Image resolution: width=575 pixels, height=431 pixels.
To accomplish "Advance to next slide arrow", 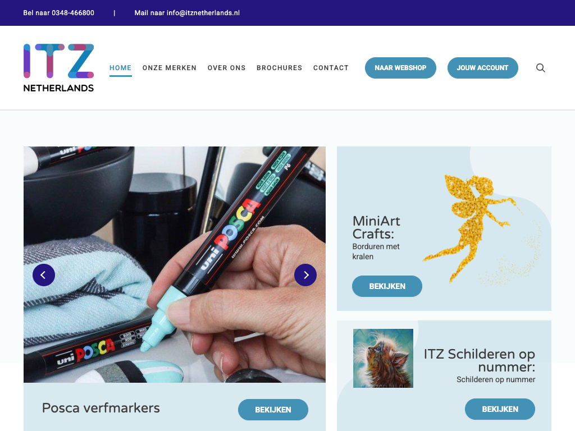I will (x=305, y=275).
